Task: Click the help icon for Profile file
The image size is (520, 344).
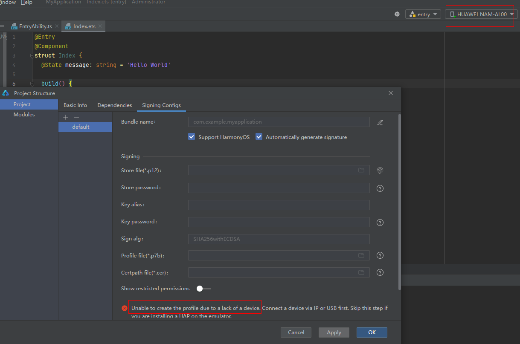Action: click(380, 256)
